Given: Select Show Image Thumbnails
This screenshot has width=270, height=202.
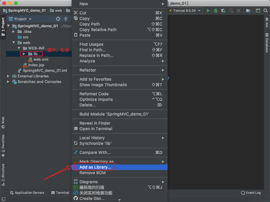Looking at the screenshot, I should pos(119,85).
